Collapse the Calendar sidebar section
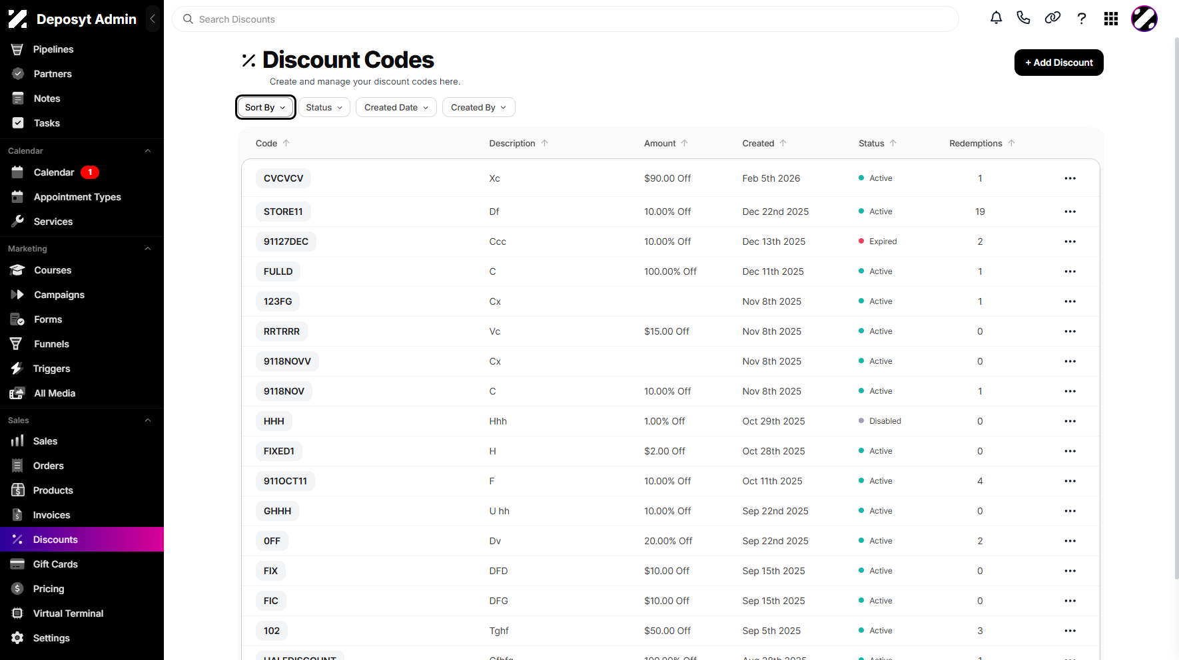 pyautogui.click(x=148, y=151)
